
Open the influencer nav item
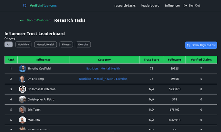[x=173, y=6]
